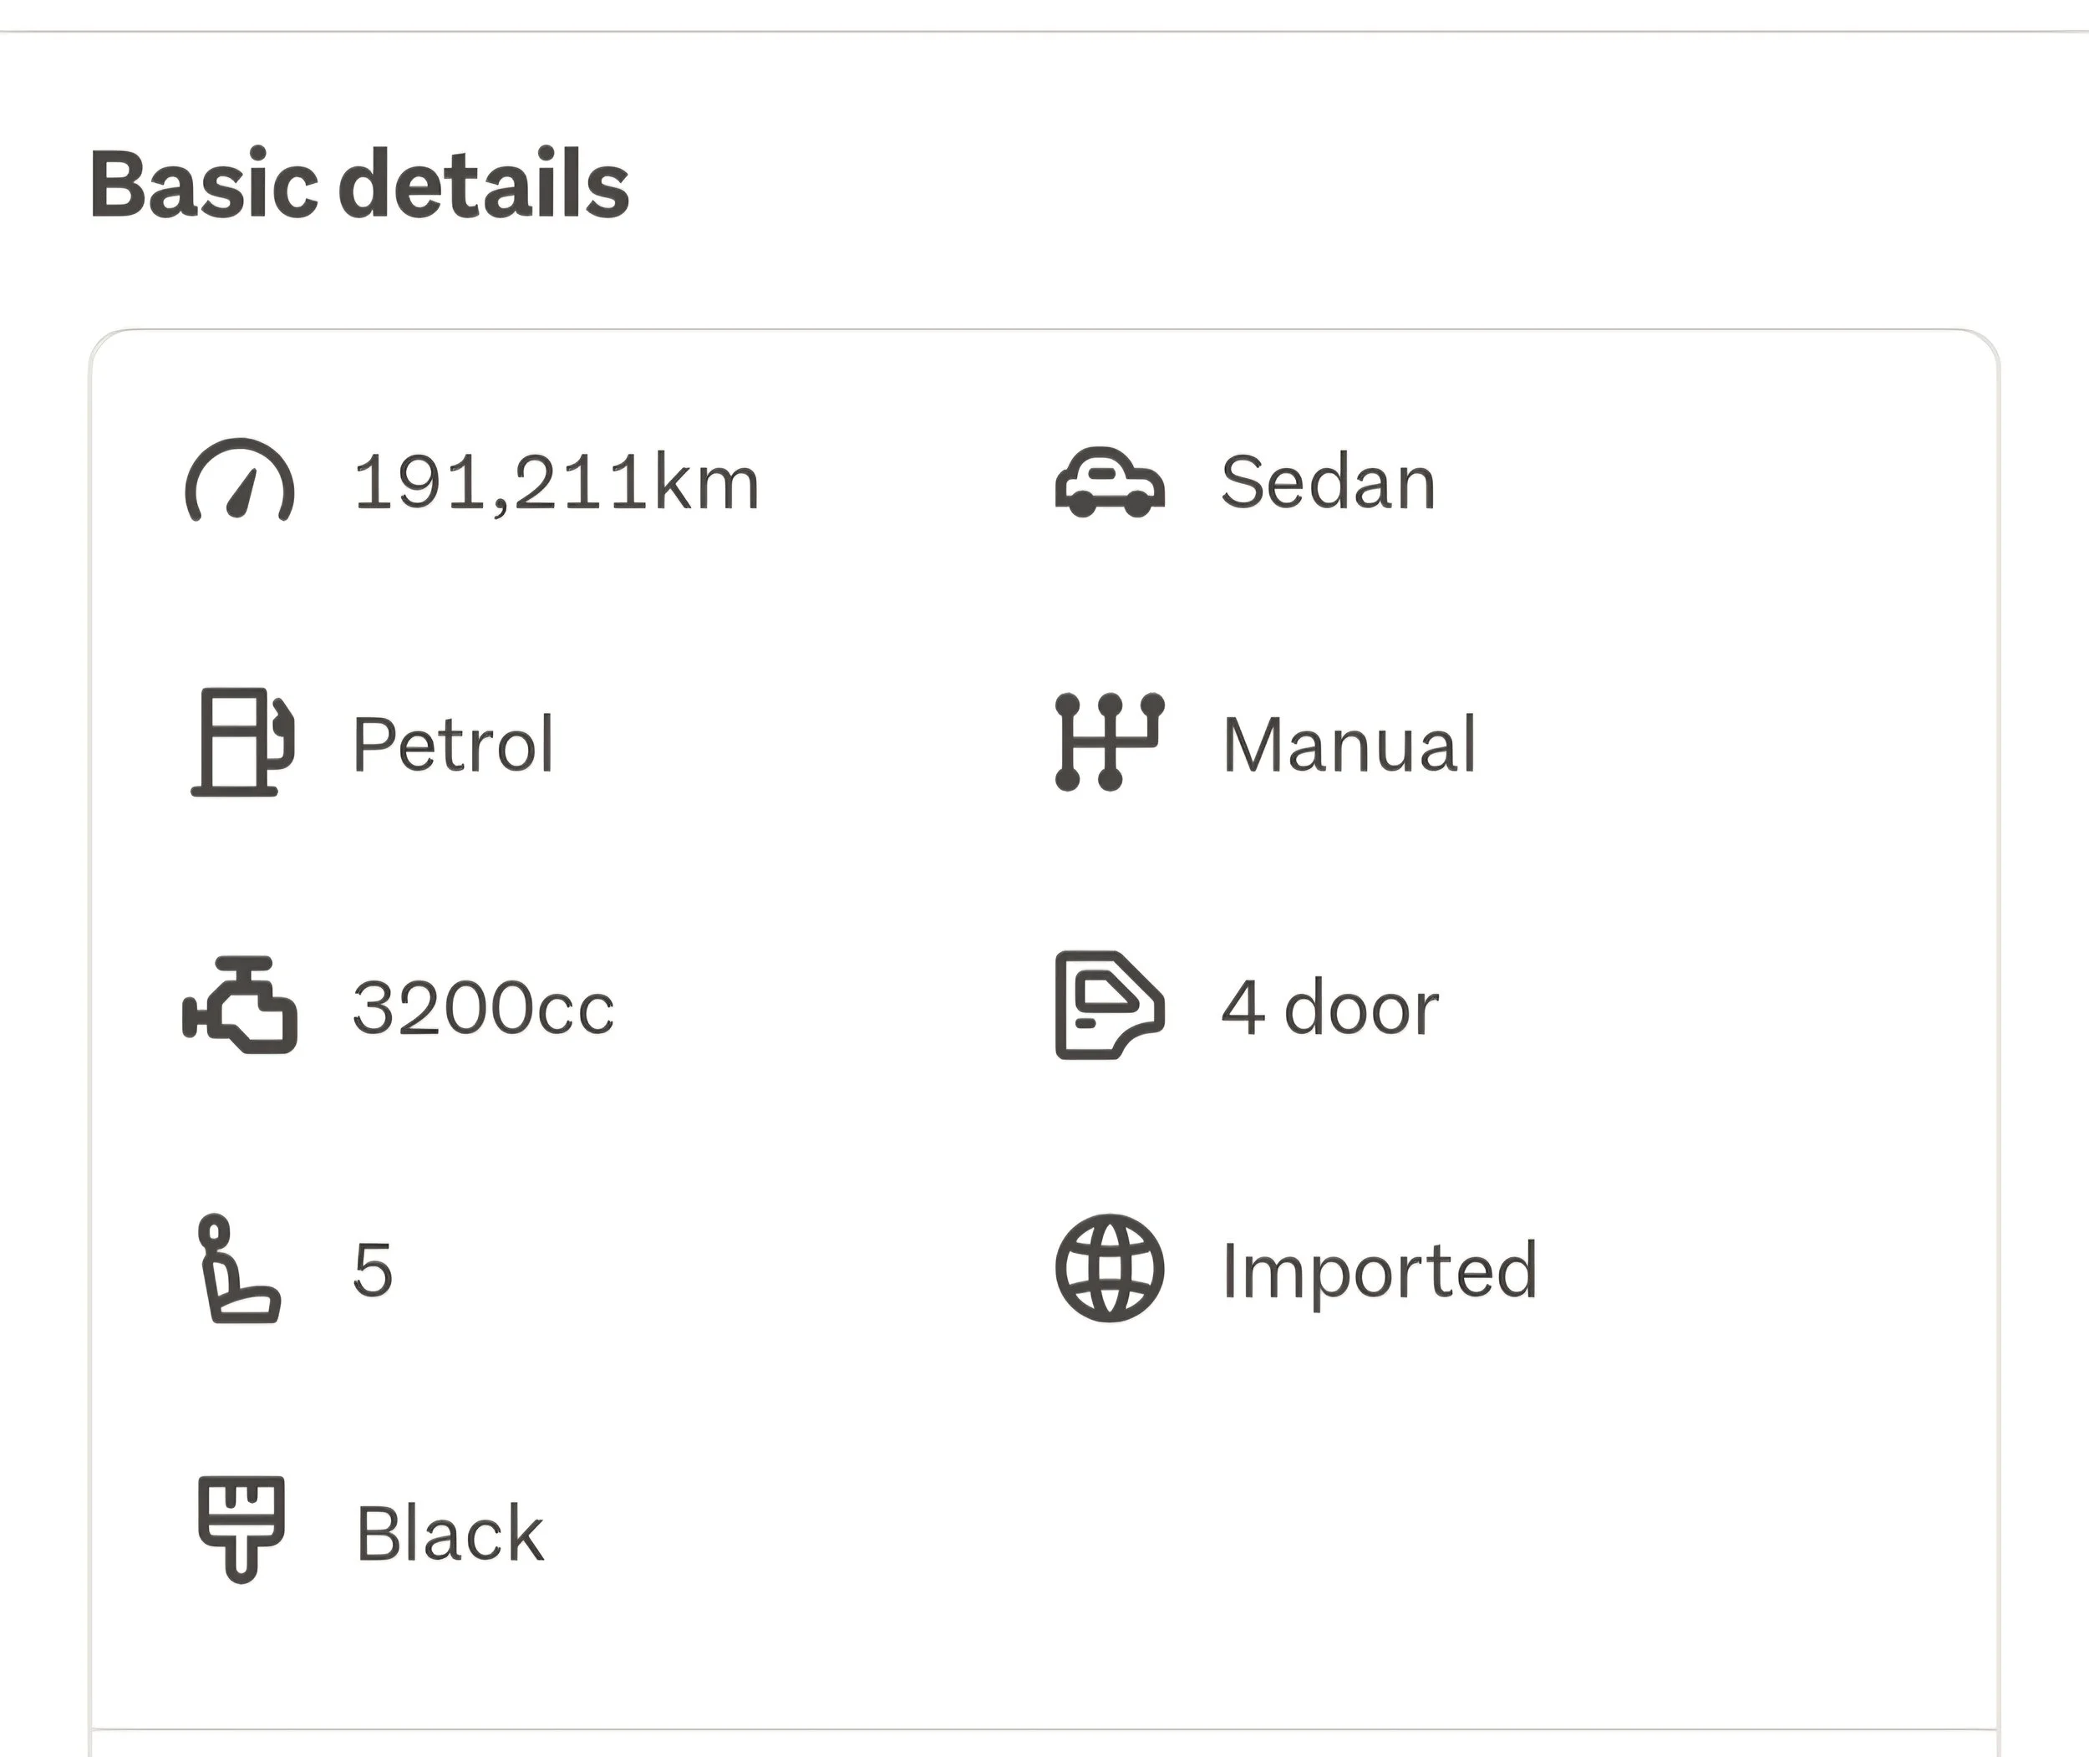This screenshot has width=2089, height=1757.
Task: Click the Black colour label
Action: 450,1533
